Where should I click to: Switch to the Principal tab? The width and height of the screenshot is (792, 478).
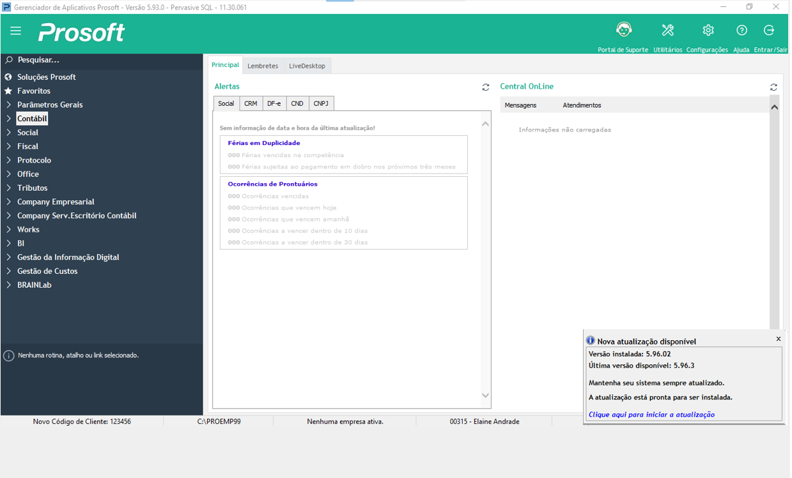(225, 65)
